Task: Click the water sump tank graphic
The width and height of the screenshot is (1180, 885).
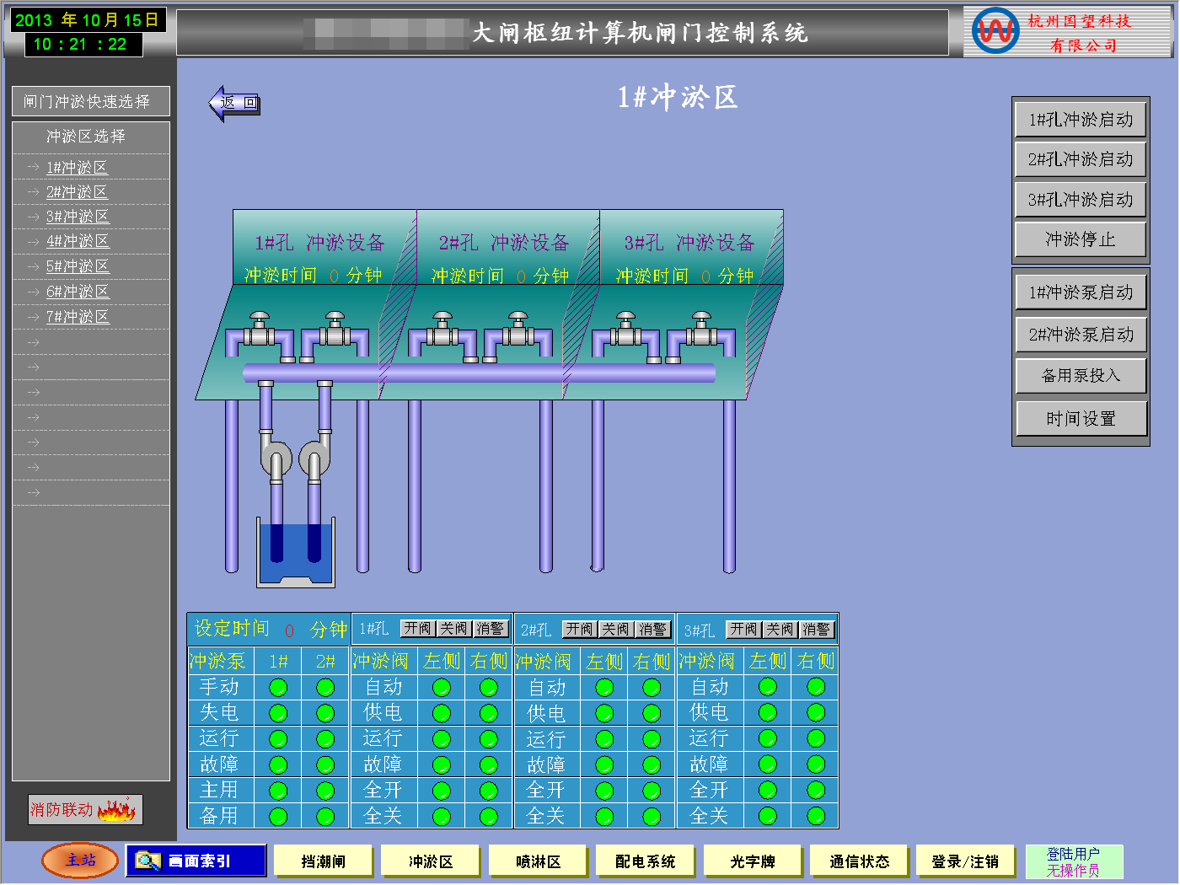Action: pos(296,555)
